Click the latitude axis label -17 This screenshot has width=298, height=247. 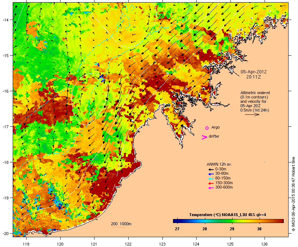[5, 126]
